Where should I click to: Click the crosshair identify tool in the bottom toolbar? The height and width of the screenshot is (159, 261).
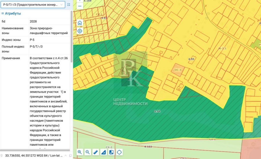coord(119,152)
